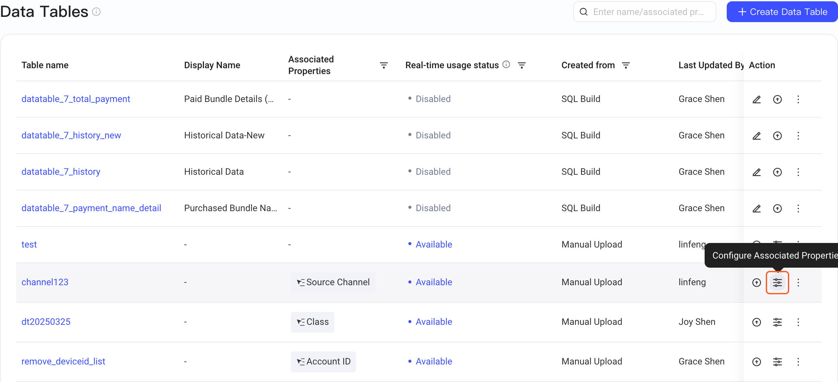Edit datatable_7_payment_name_detail with pencil icon
The image size is (838, 382).
[757, 209]
